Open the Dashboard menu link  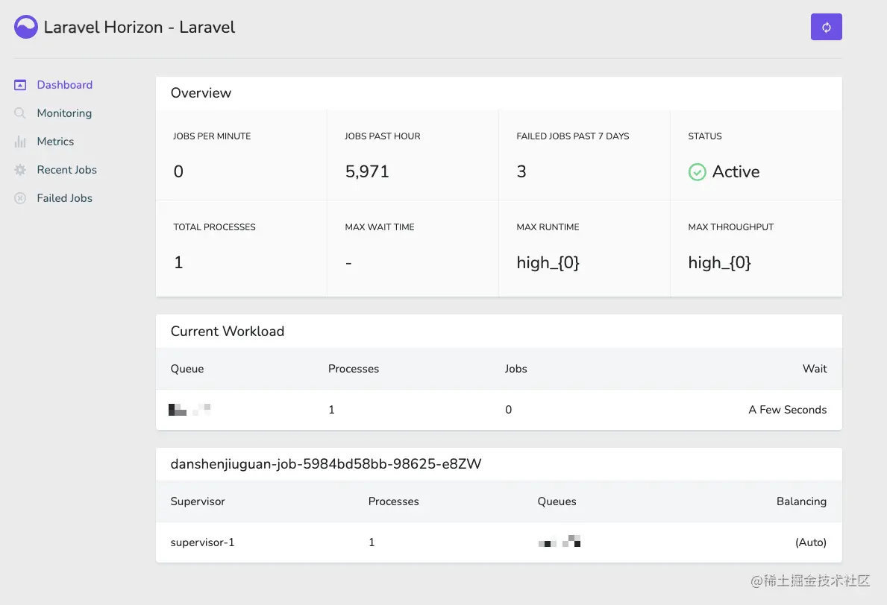pyautogui.click(x=64, y=85)
